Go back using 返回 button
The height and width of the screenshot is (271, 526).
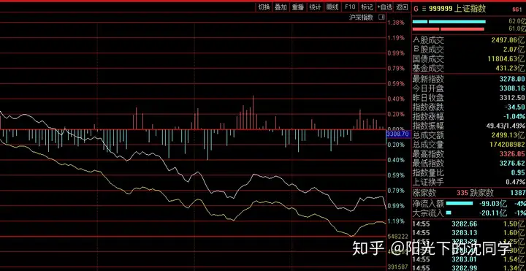[402, 7]
